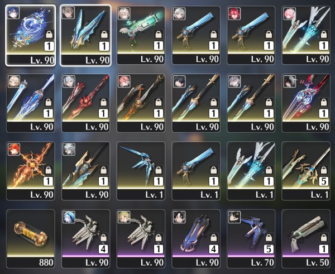Select the white revolver at Lv. 50
Viewport: 335px width, 274px height.
[306, 239]
